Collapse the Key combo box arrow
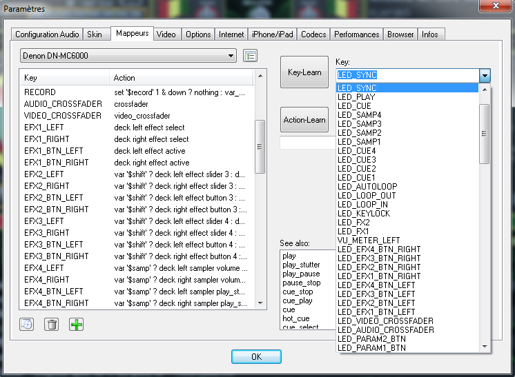This screenshot has width=515, height=377. click(x=485, y=75)
